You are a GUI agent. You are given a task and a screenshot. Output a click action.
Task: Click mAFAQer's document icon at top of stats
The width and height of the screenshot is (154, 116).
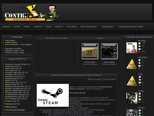coord(140,60)
